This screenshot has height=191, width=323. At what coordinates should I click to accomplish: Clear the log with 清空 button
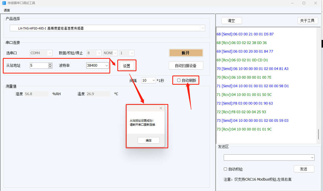point(231,21)
